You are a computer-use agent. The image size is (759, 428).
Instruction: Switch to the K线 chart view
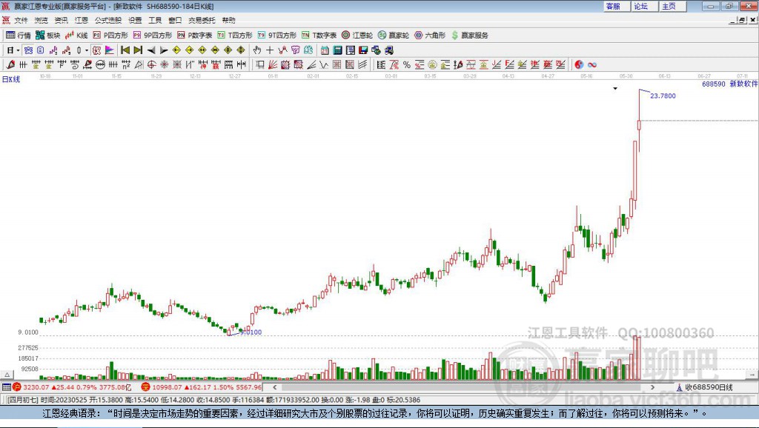coord(76,36)
